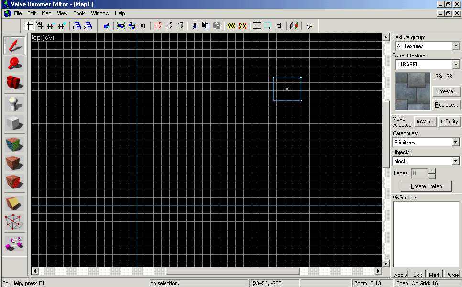The image size is (462, 287).
Task: Click the smaller grid button
Action: pyautogui.click(x=50, y=26)
